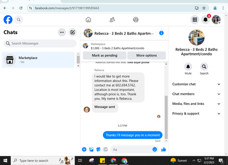Expand the Chat members section
This screenshot has width=228, height=165.
click(196, 94)
